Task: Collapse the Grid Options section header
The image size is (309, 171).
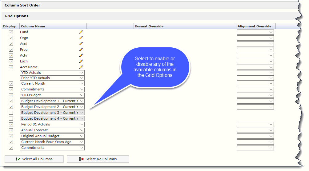Action: click(x=17, y=16)
